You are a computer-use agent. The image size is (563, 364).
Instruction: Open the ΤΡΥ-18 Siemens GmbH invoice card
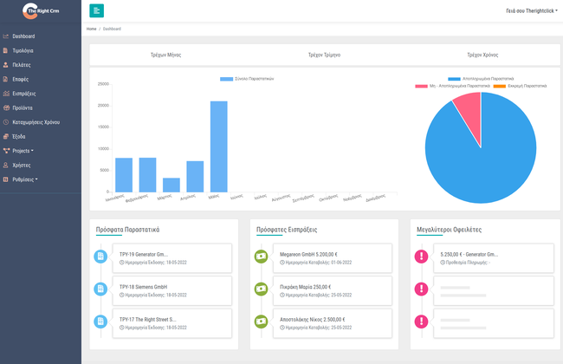click(172, 290)
